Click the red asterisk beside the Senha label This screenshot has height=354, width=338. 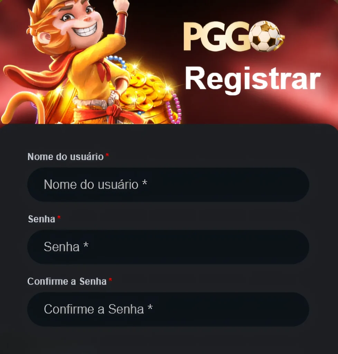(59, 217)
